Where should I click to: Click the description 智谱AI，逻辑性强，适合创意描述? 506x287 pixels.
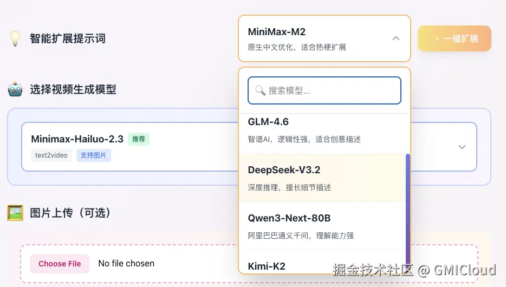[304, 139]
